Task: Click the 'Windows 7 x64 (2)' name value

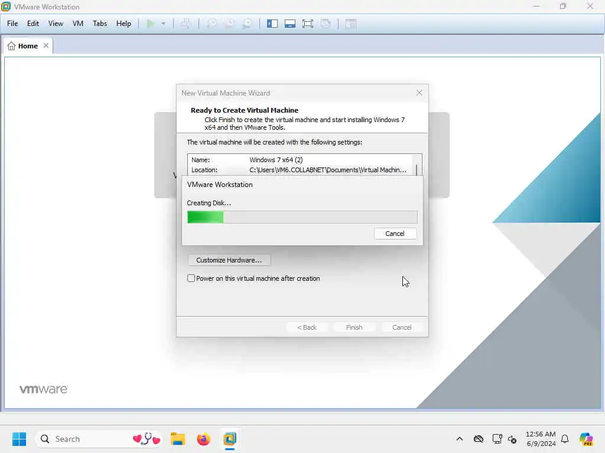Action: coord(276,160)
